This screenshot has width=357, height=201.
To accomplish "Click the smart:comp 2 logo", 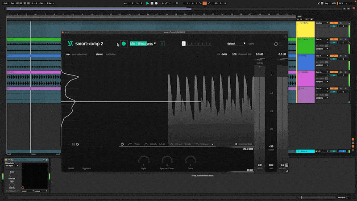I will pos(85,43).
